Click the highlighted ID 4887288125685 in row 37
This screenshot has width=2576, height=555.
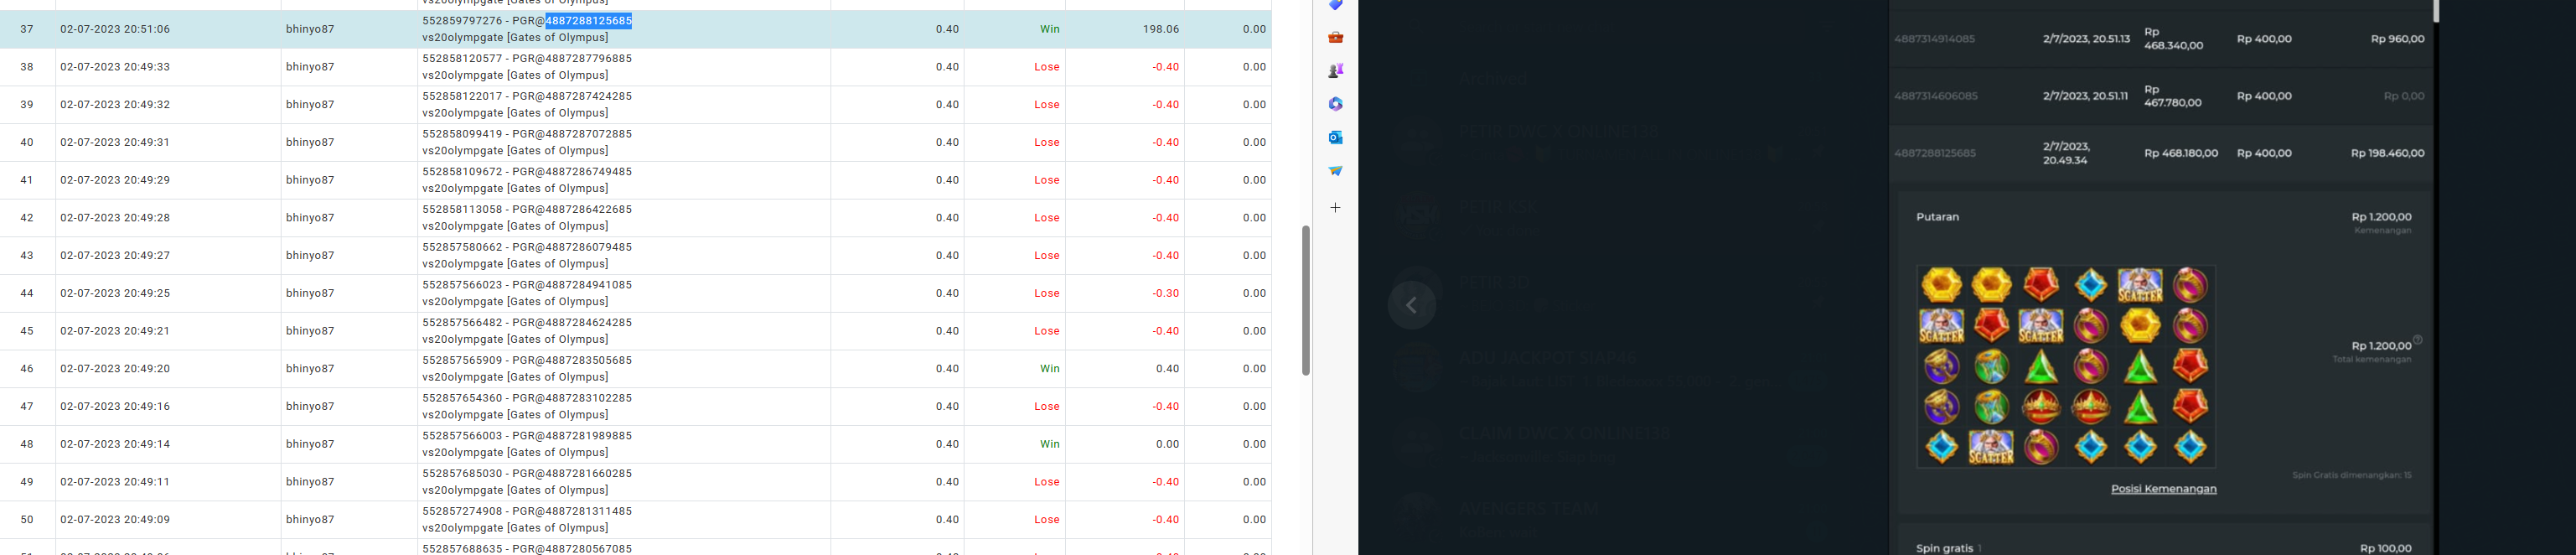tap(588, 21)
